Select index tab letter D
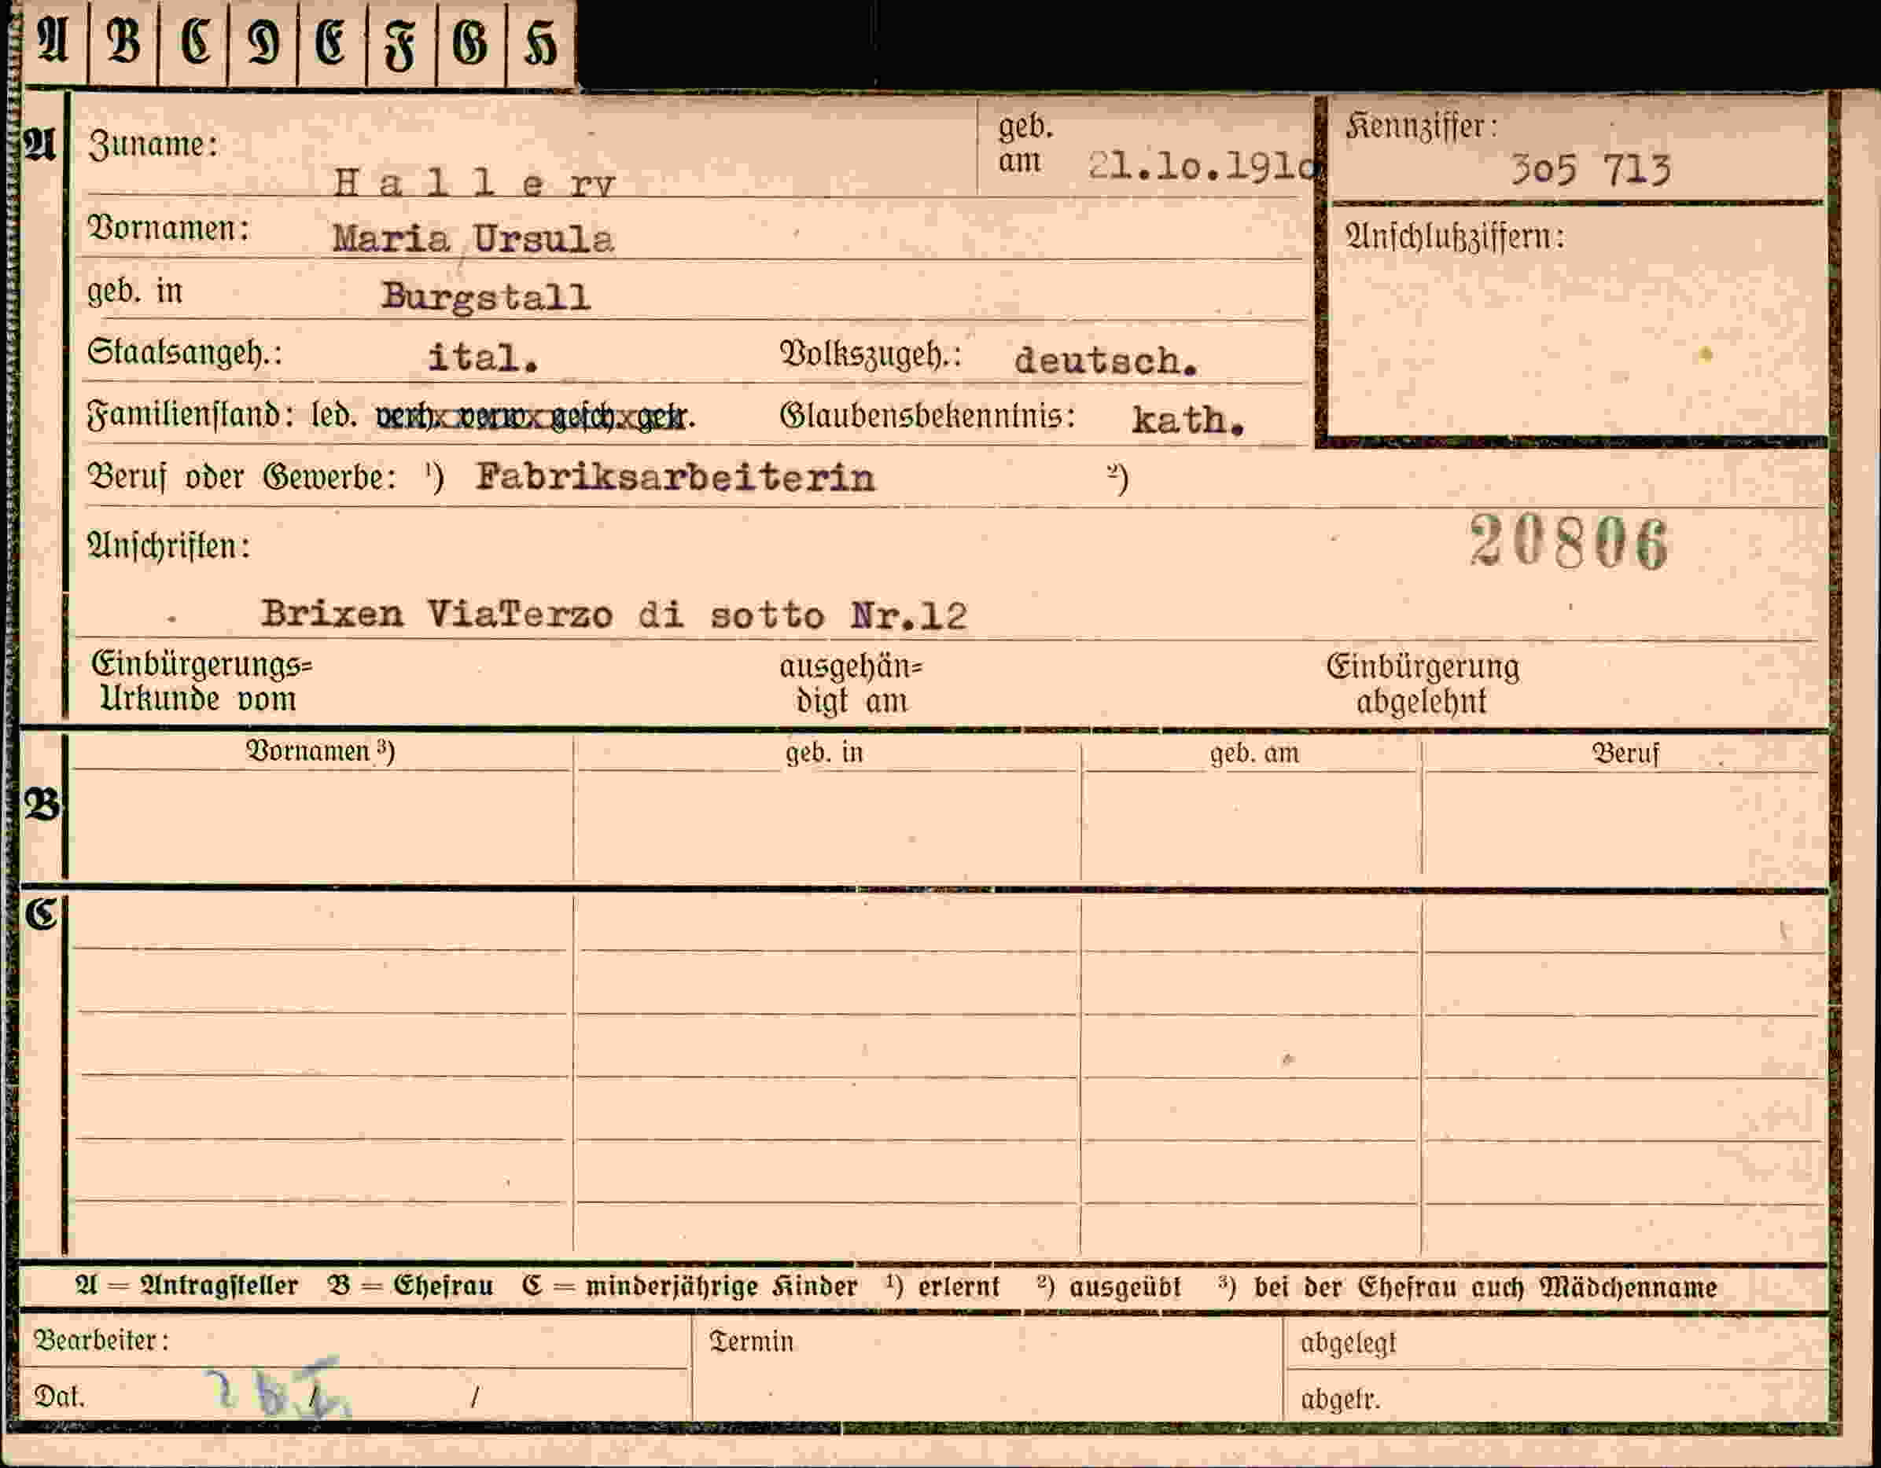Screen dimensions: 1881x1468 (263, 43)
